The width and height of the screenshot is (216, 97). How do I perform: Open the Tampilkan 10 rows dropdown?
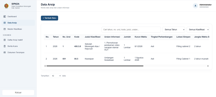(x=56, y=76)
